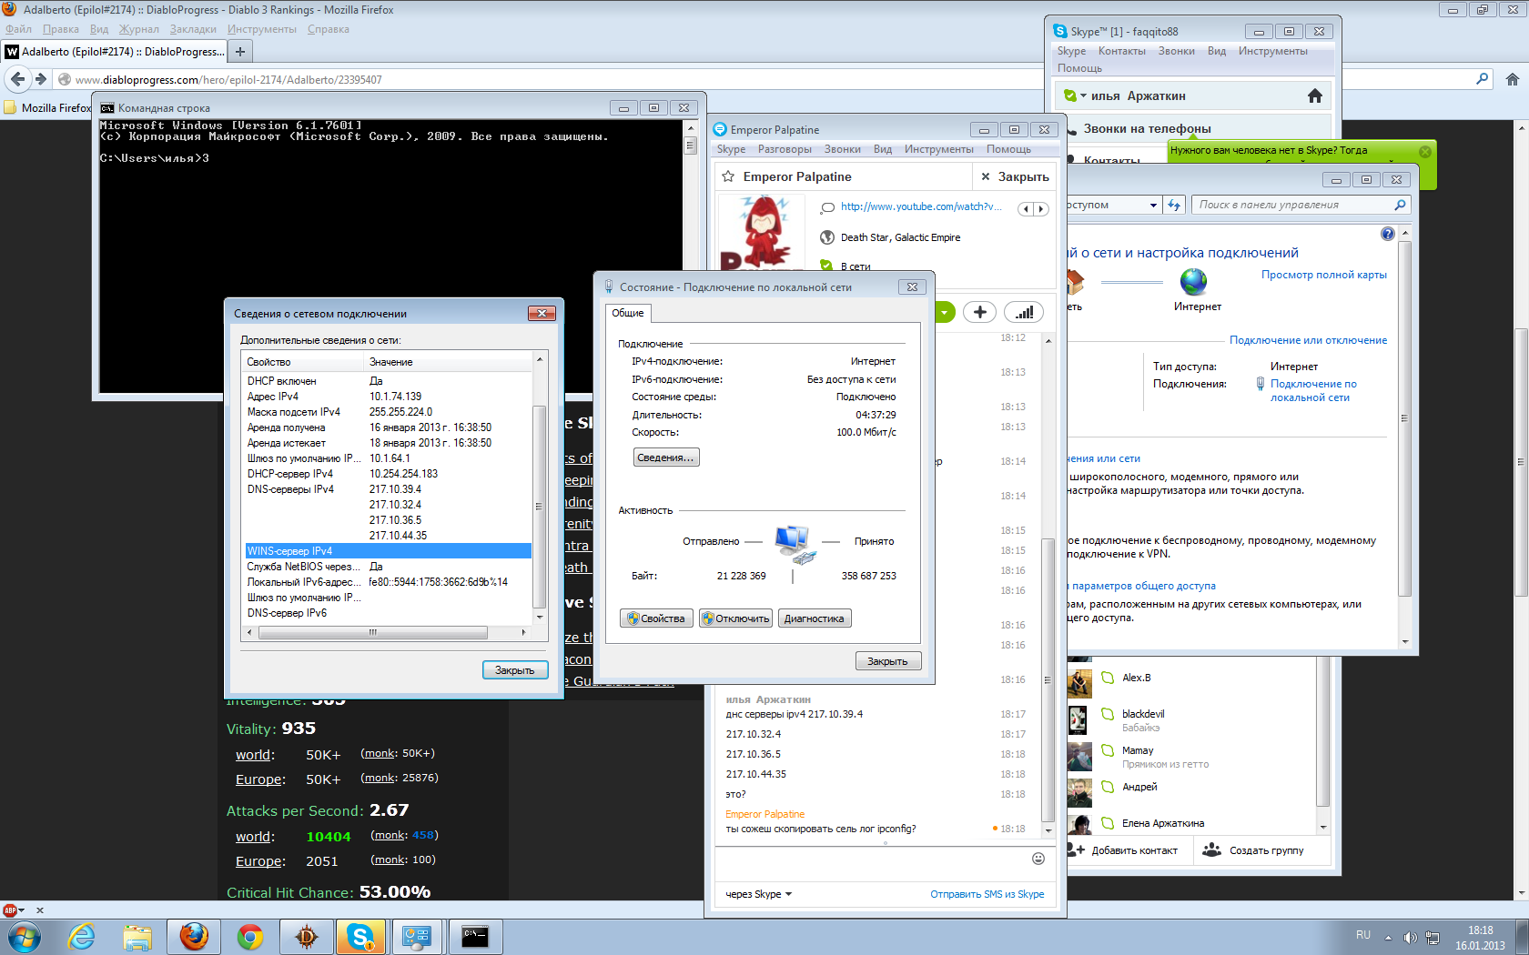The width and height of the screenshot is (1529, 955).
Task: Open Firefox from the taskbar
Action: [x=194, y=937]
